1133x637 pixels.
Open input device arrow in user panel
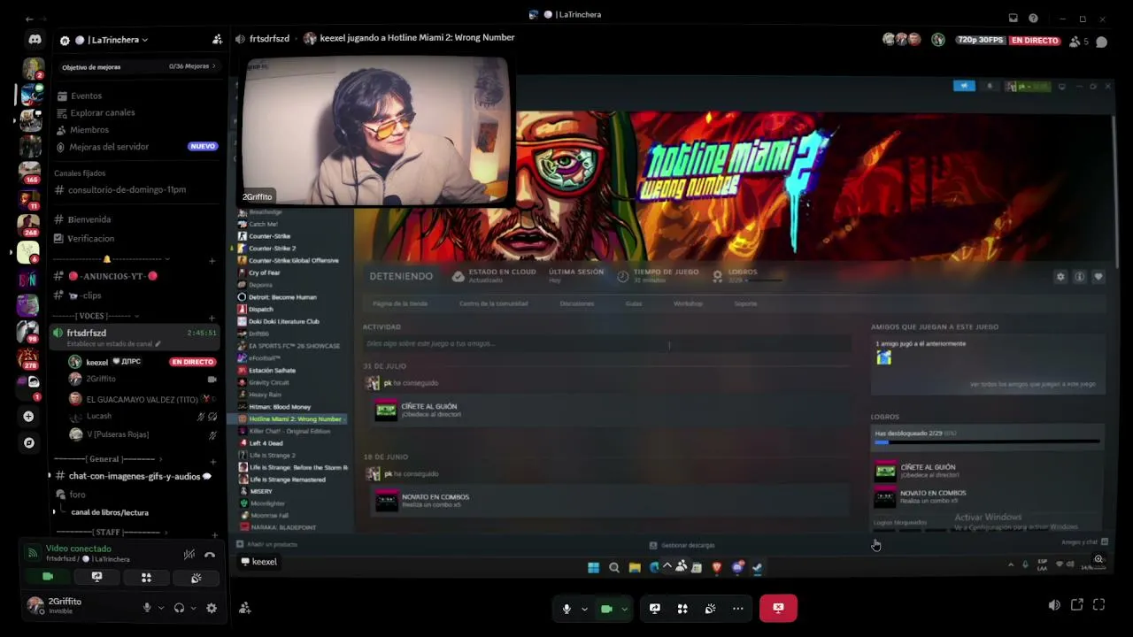click(x=160, y=608)
